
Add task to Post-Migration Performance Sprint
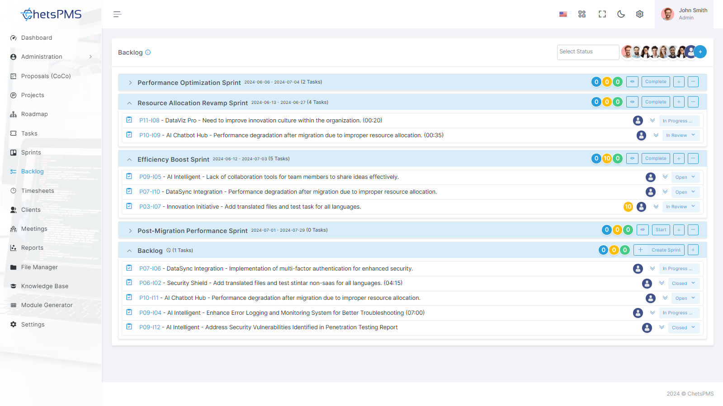tap(679, 230)
